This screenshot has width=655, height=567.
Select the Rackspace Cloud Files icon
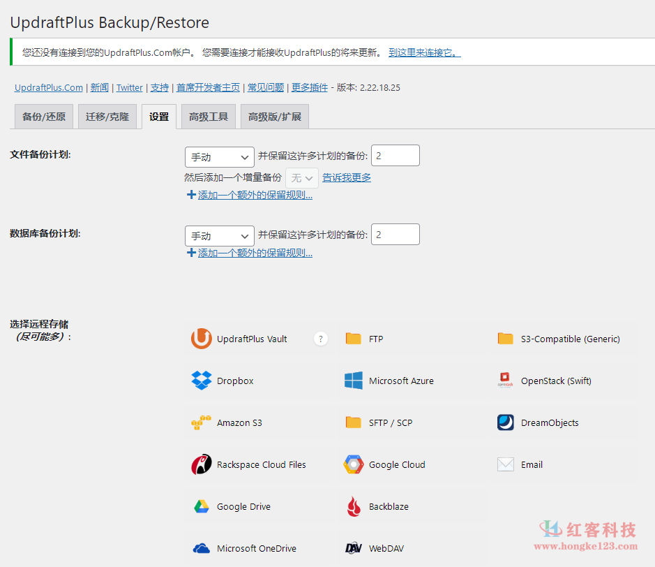tap(202, 464)
